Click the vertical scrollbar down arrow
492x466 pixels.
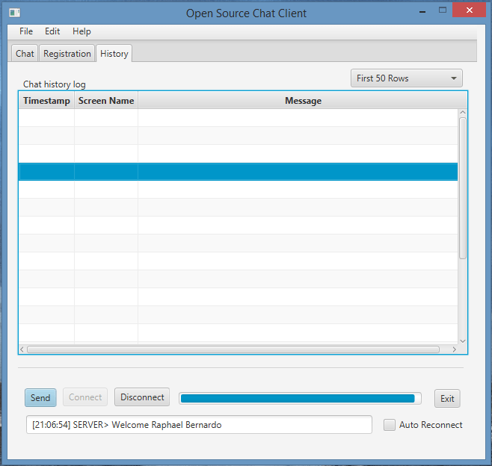pos(462,341)
